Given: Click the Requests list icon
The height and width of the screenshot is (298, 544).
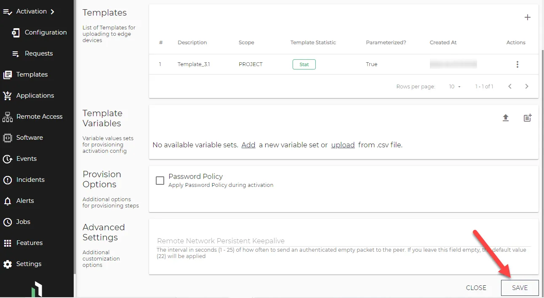Looking at the screenshot, I should 16,54.
